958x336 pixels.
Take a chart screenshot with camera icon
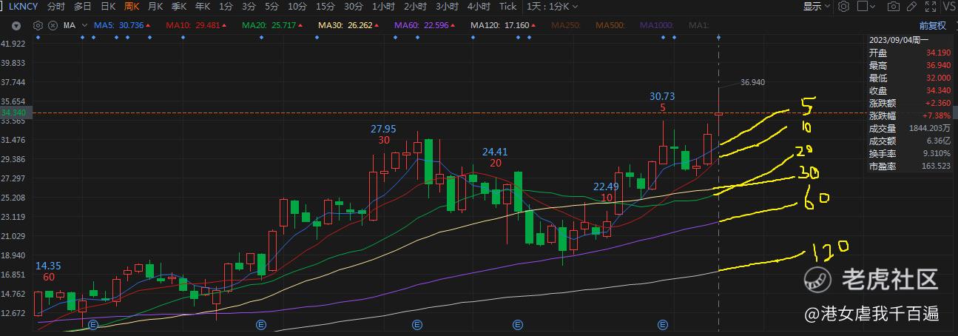894,7
